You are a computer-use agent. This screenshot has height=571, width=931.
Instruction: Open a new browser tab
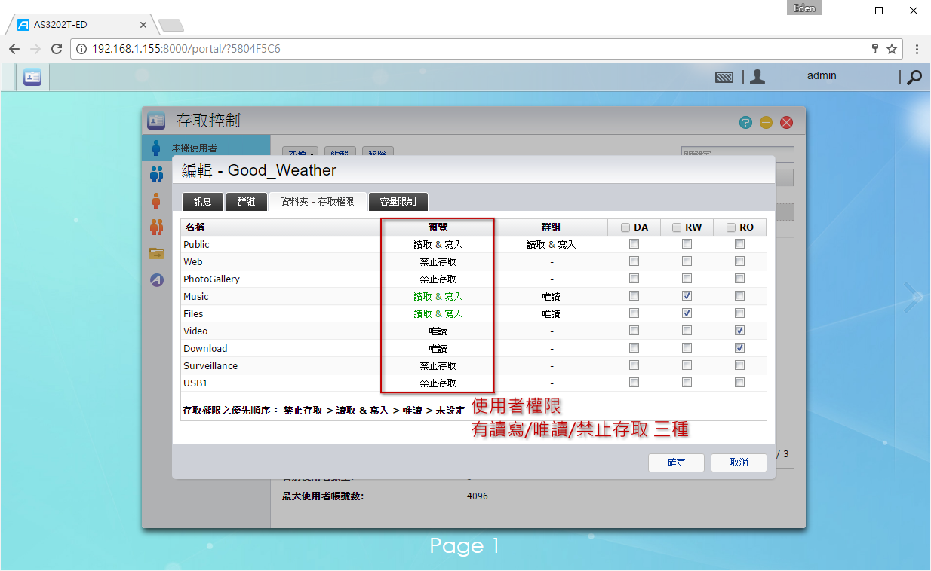pyautogui.click(x=171, y=25)
